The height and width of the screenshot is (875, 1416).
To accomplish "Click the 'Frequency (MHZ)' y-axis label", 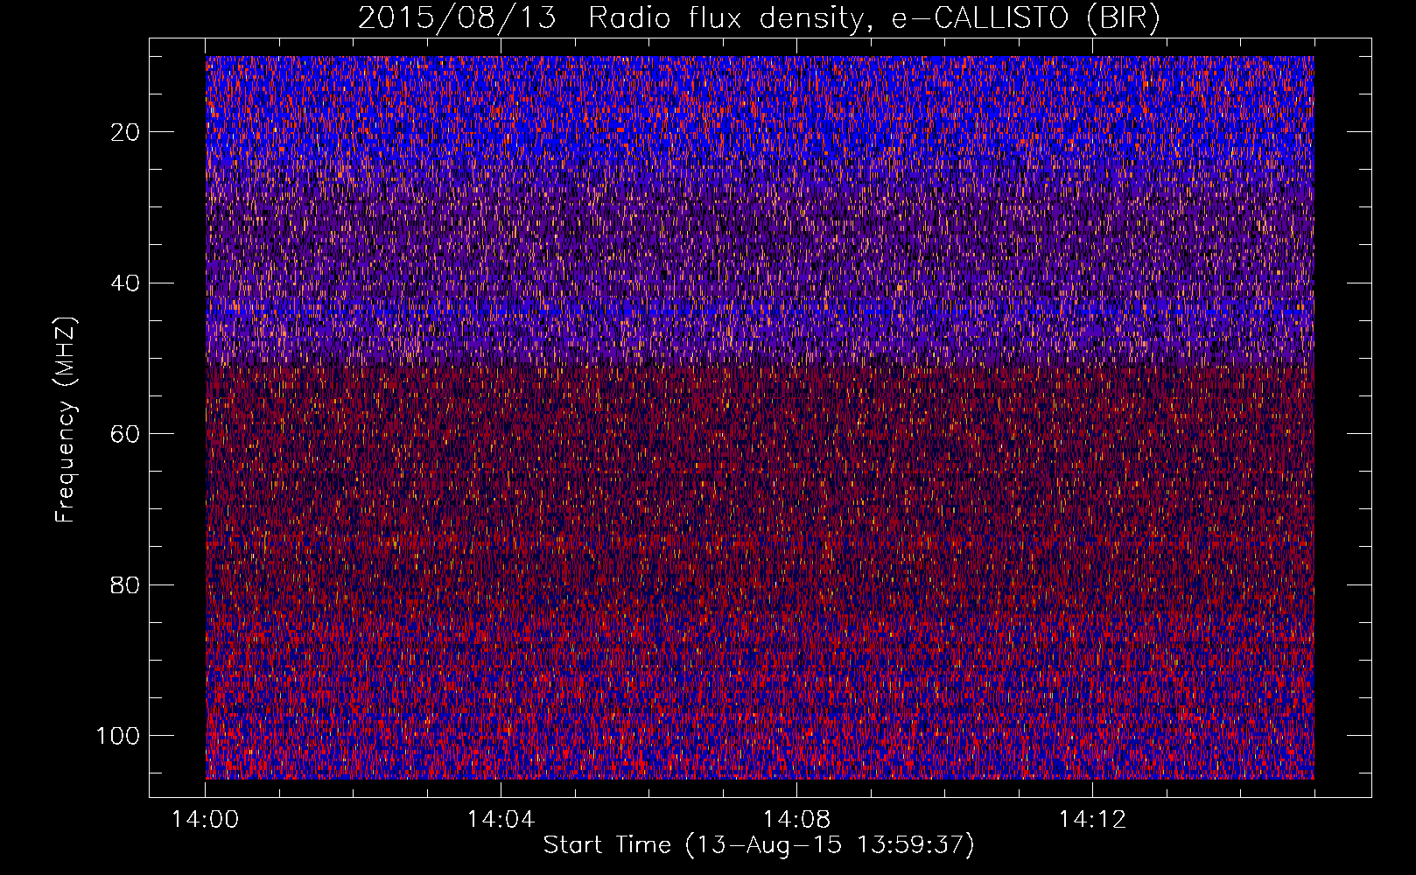I will (66, 420).
